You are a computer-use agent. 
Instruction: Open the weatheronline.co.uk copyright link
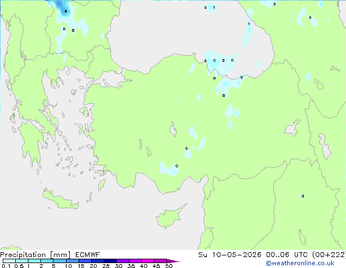coord(300,263)
